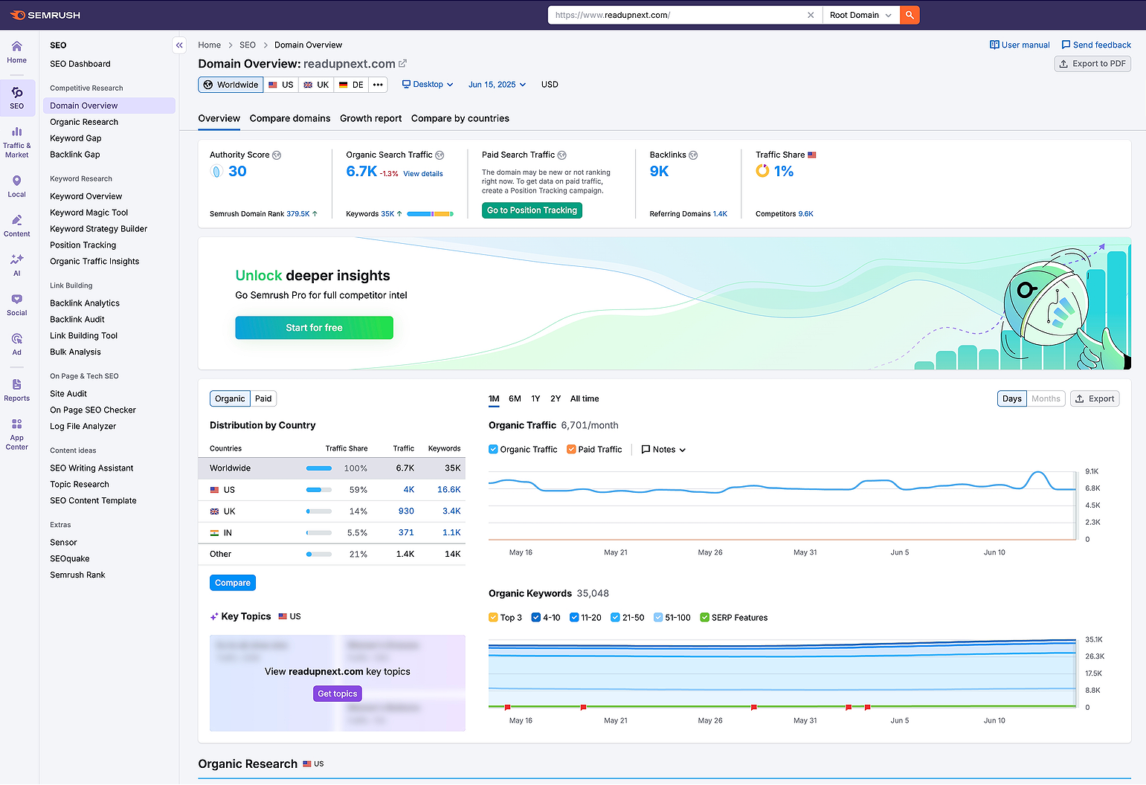This screenshot has width=1146, height=785.
Task: Open Reports section icon
Action: click(17, 390)
